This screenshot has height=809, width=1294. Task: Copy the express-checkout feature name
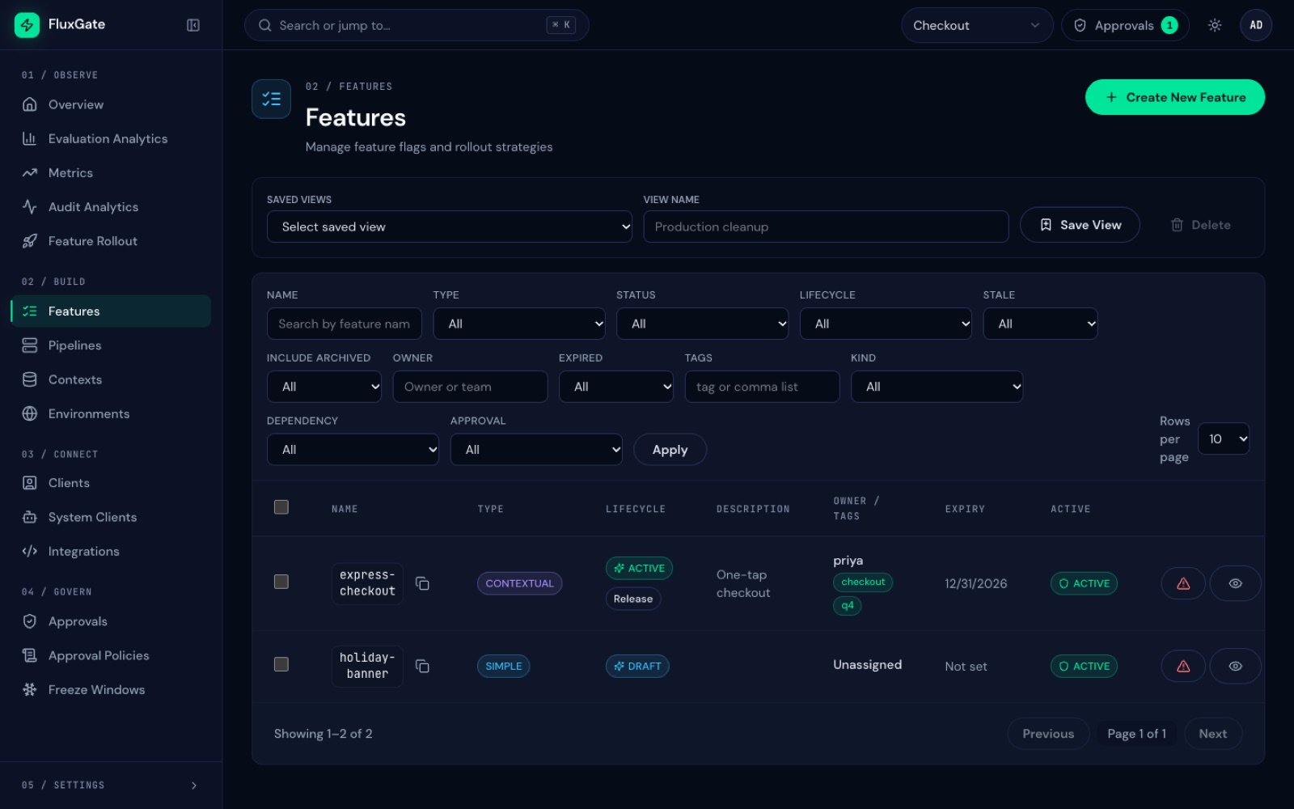[422, 583]
